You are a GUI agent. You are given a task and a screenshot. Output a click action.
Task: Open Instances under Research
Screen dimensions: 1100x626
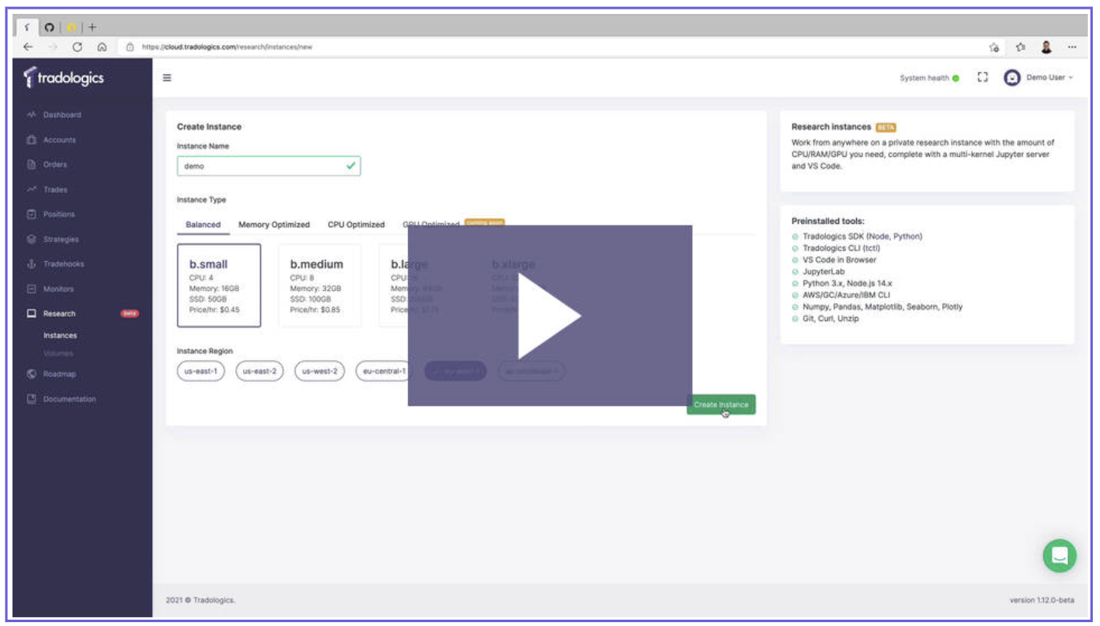60,336
